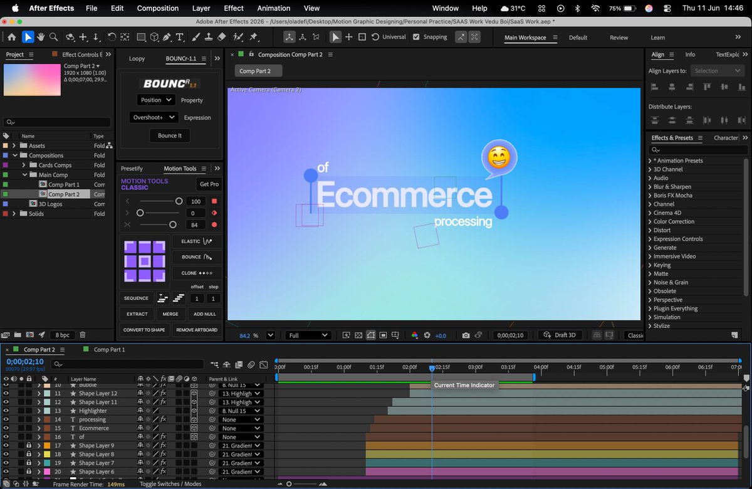752x489 pixels.
Task: Select the Home icon in the toolbar
Action: coord(11,37)
